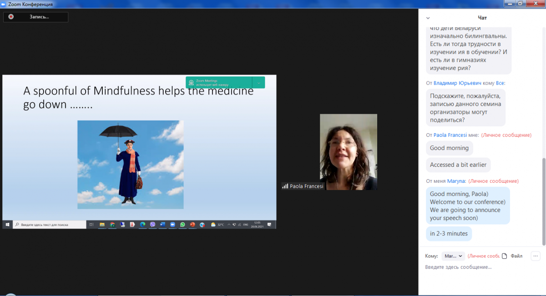This screenshot has height=296, width=546.
Task: Click the Viber icon in the shared taskbar
Action: (x=153, y=225)
